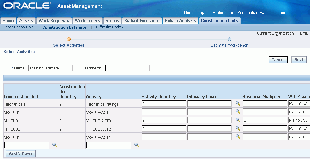Screen dimensions: 310x159
Task: Click empty Activity input in last row
Action: (108, 145)
